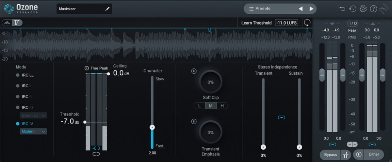Toggle the Soft Clip power button
The height and width of the screenshot is (162, 392).
click(194, 71)
